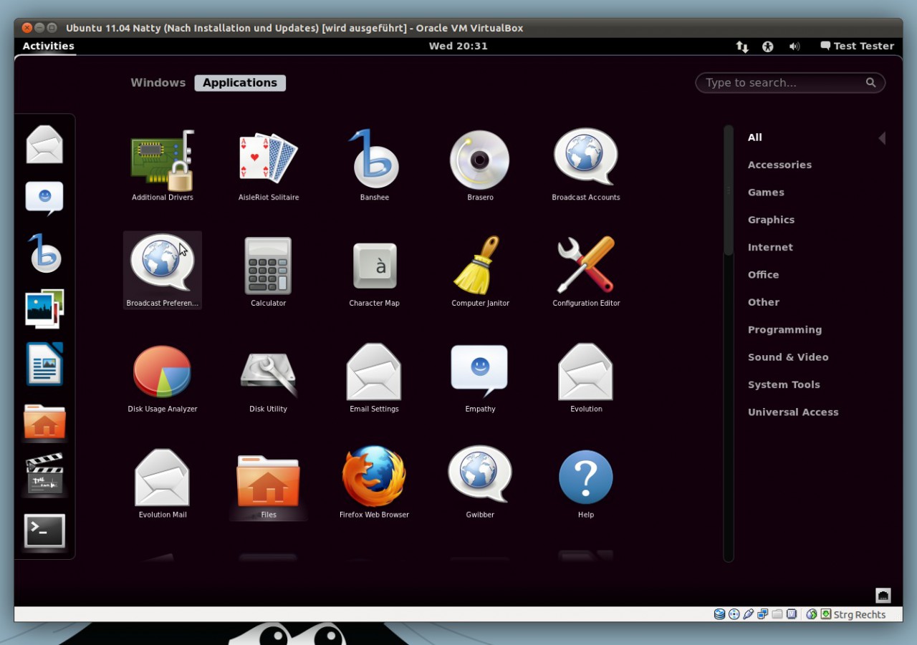Launch Evolution Mail
This screenshot has height=645, width=917.
pos(163,482)
